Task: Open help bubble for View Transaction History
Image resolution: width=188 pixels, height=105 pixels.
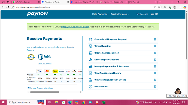Action: click(x=155, y=73)
